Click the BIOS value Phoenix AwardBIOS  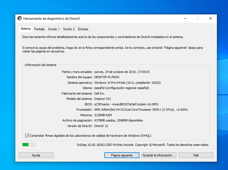point(126,104)
